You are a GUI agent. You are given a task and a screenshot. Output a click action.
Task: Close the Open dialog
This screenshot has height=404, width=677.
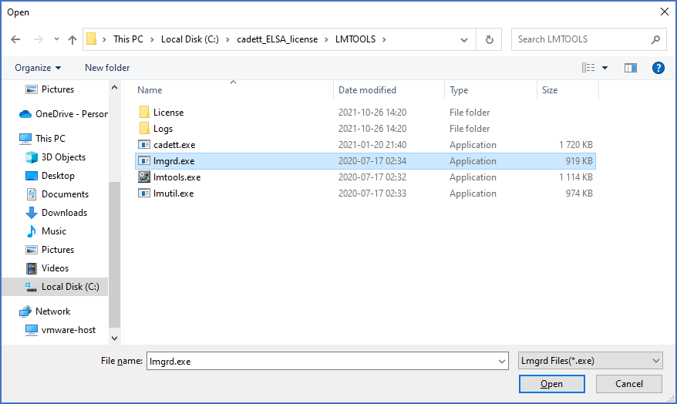(x=665, y=12)
